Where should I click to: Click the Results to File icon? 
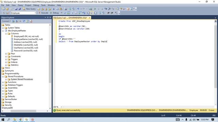coord(95,13)
